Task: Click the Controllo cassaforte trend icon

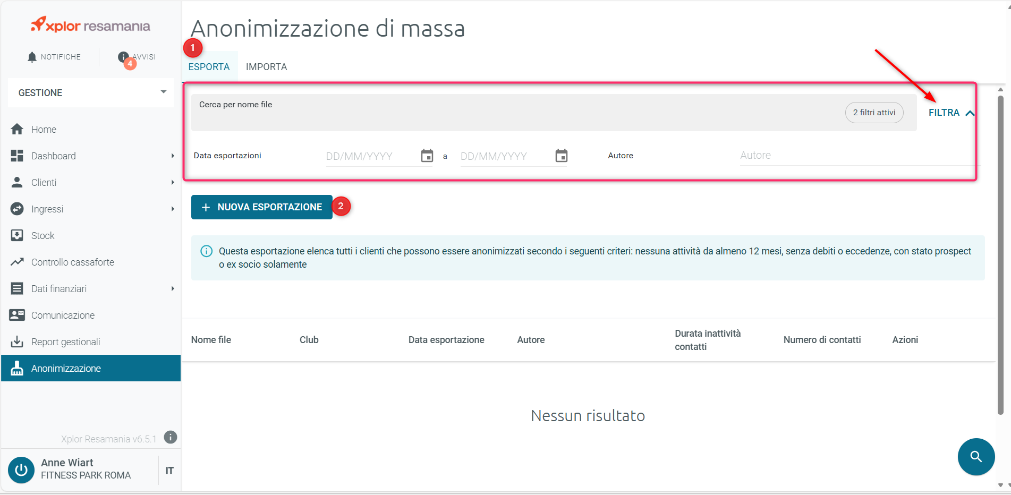Action: click(x=17, y=262)
